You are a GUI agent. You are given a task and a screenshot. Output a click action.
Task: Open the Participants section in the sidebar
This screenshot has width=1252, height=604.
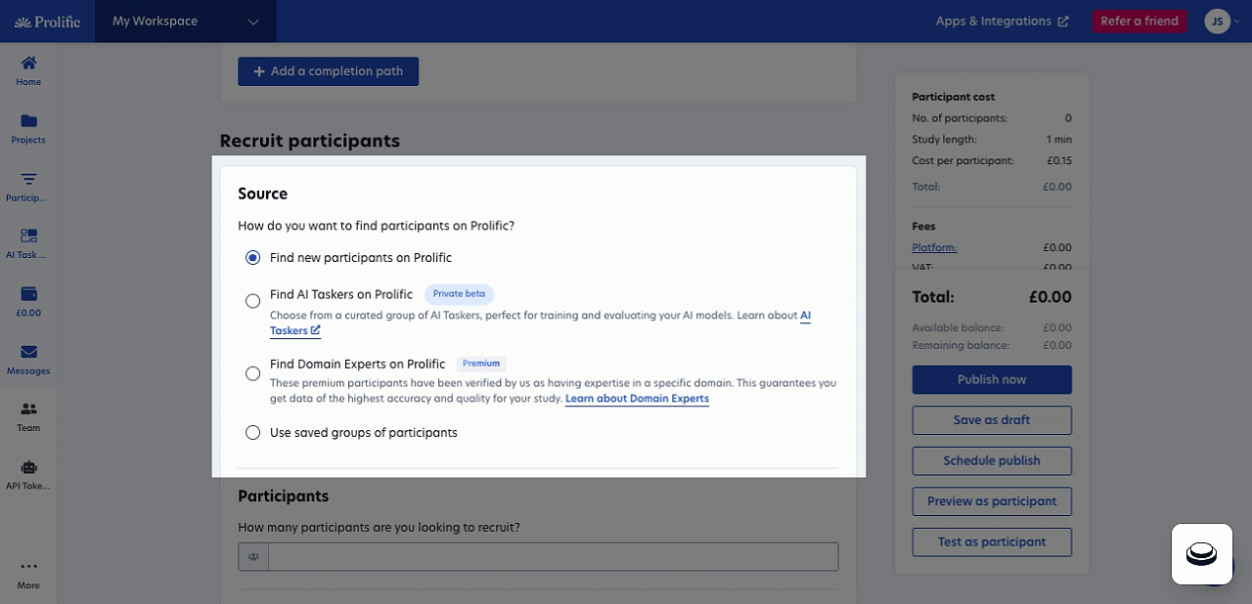[28, 187]
